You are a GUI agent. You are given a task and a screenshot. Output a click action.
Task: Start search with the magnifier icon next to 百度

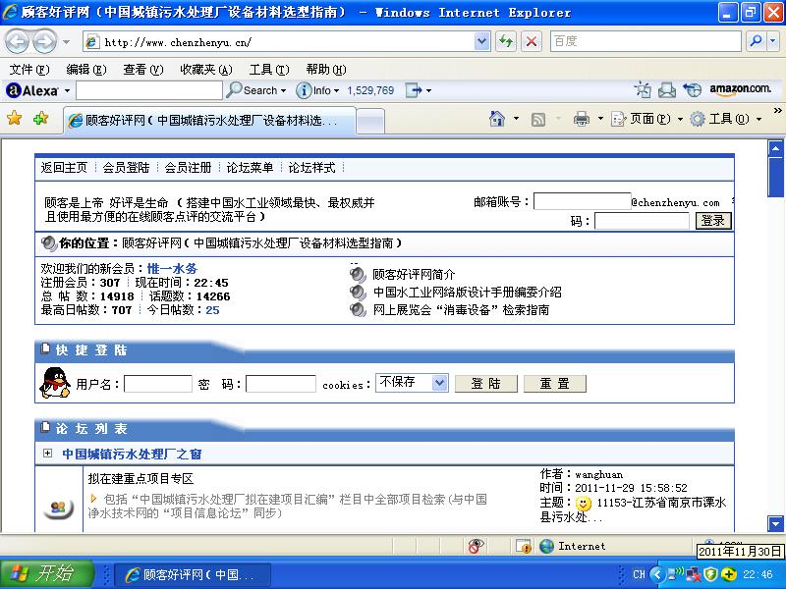tap(756, 41)
